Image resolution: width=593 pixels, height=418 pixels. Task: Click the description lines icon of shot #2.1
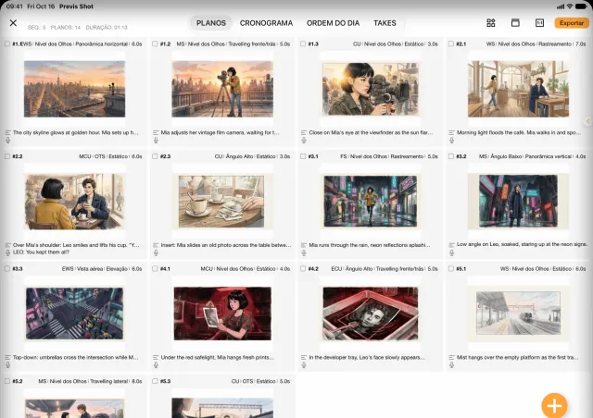click(x=451, y=133)
